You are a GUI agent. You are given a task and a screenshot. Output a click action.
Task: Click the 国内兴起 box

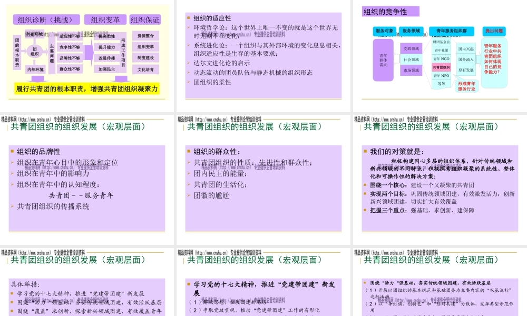click(466, 49)
